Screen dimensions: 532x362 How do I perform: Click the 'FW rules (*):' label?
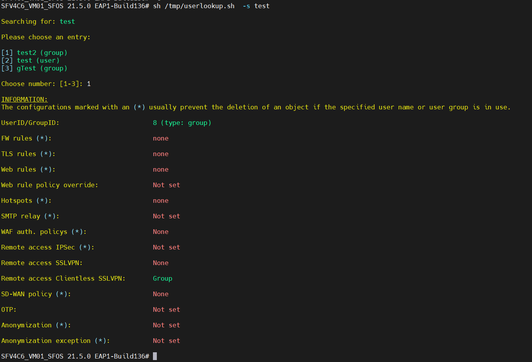26,138
